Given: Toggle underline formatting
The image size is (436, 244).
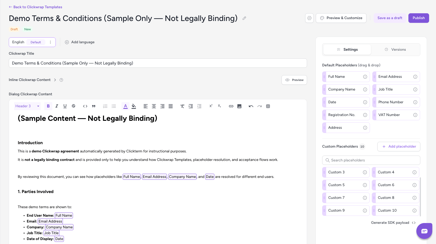Looking at the screenshot, I should click(65, 106).
